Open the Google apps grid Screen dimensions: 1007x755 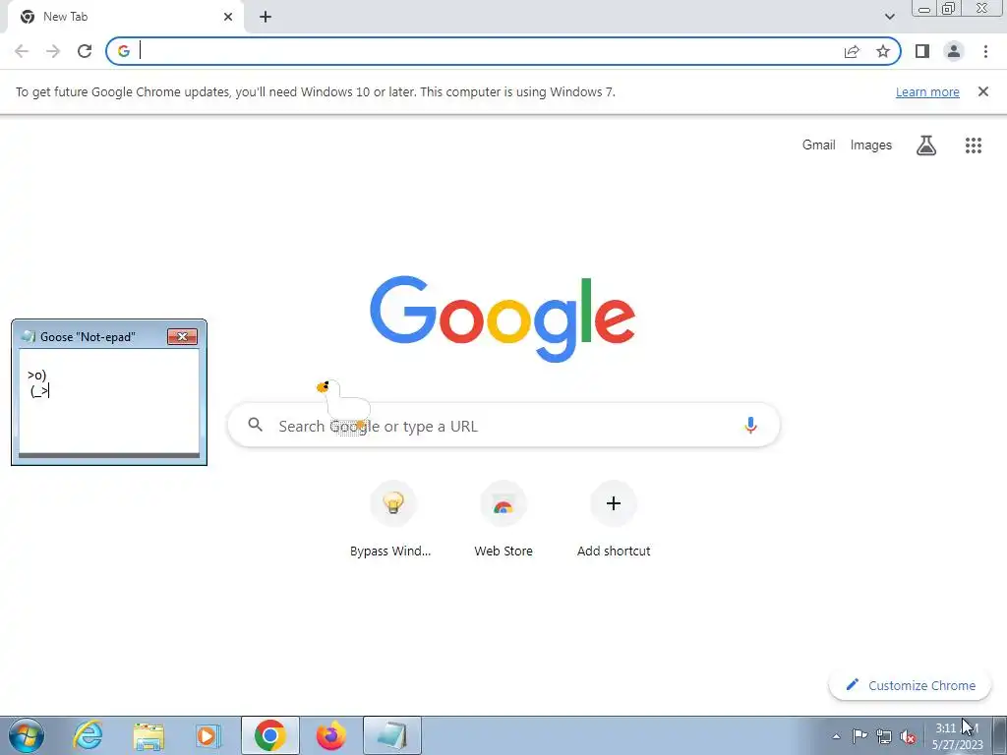[x=973, y=145]
